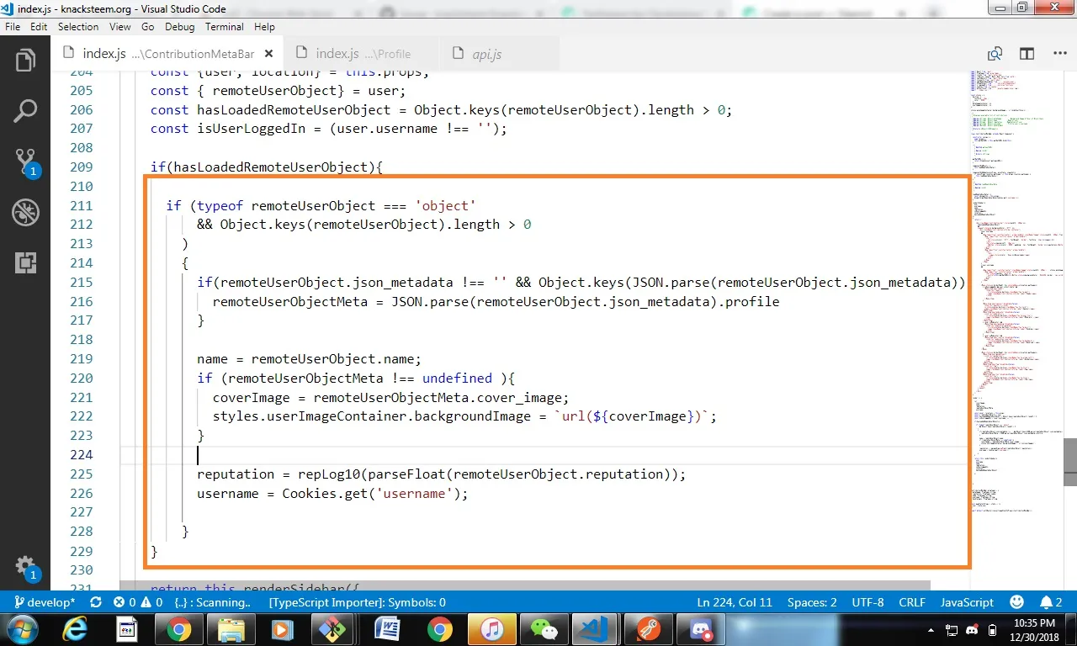Click line number 220 in gutter
The width and height of the screenshot is (1077, 646).
point(82,379)
